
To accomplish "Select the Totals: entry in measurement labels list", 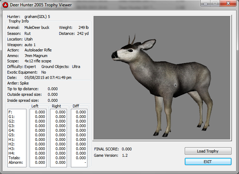I will tap(14, 158).
